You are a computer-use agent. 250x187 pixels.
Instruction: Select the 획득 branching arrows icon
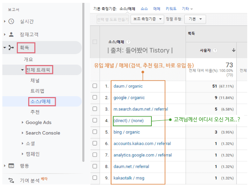click(11, 48)
